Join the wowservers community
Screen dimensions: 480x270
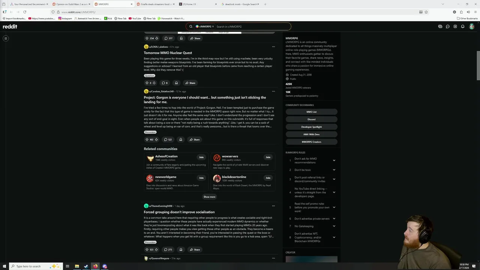268,157
